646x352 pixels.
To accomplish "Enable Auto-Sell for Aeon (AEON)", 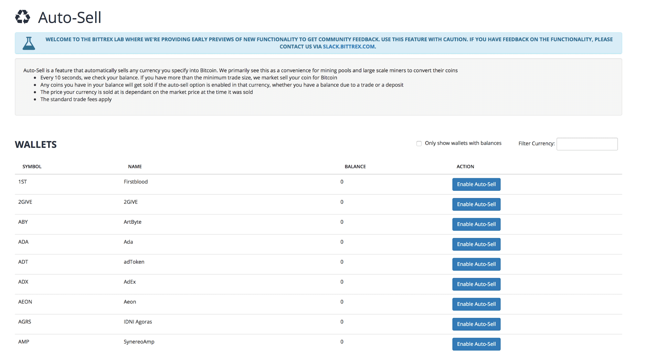I will 476,304.
